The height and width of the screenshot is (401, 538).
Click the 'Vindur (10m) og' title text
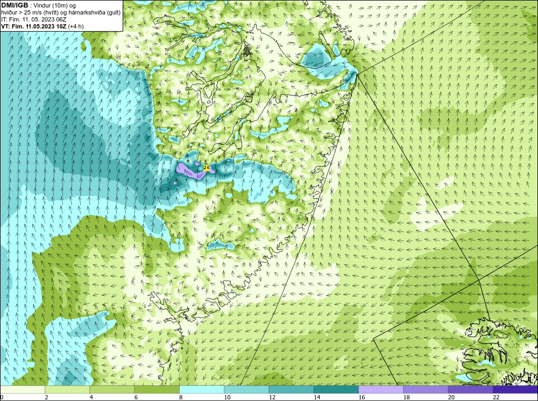tap(55, 5)
